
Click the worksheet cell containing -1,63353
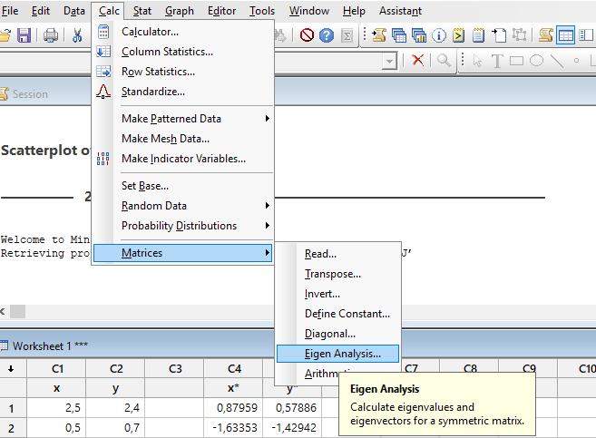233,428
